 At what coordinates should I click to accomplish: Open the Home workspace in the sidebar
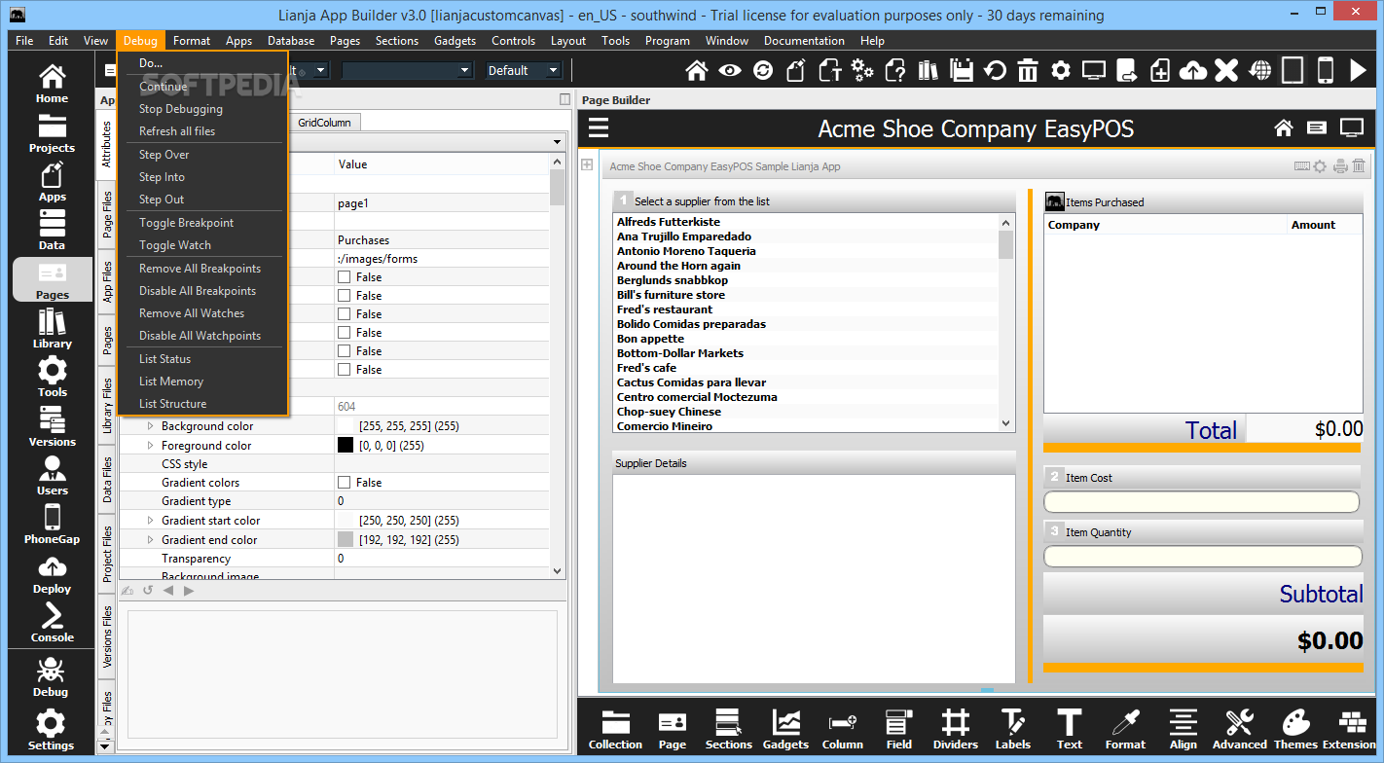(x=52, y=84)
